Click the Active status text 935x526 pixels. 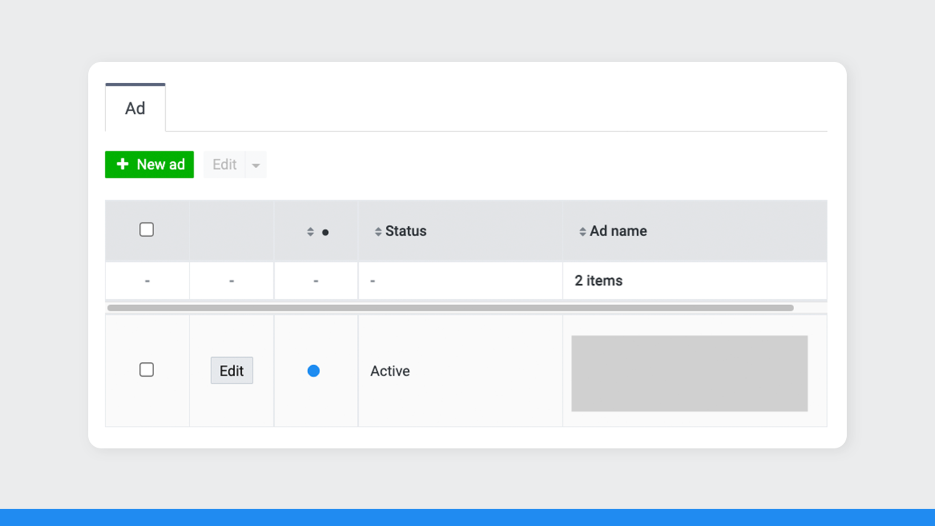click(390, 371)
